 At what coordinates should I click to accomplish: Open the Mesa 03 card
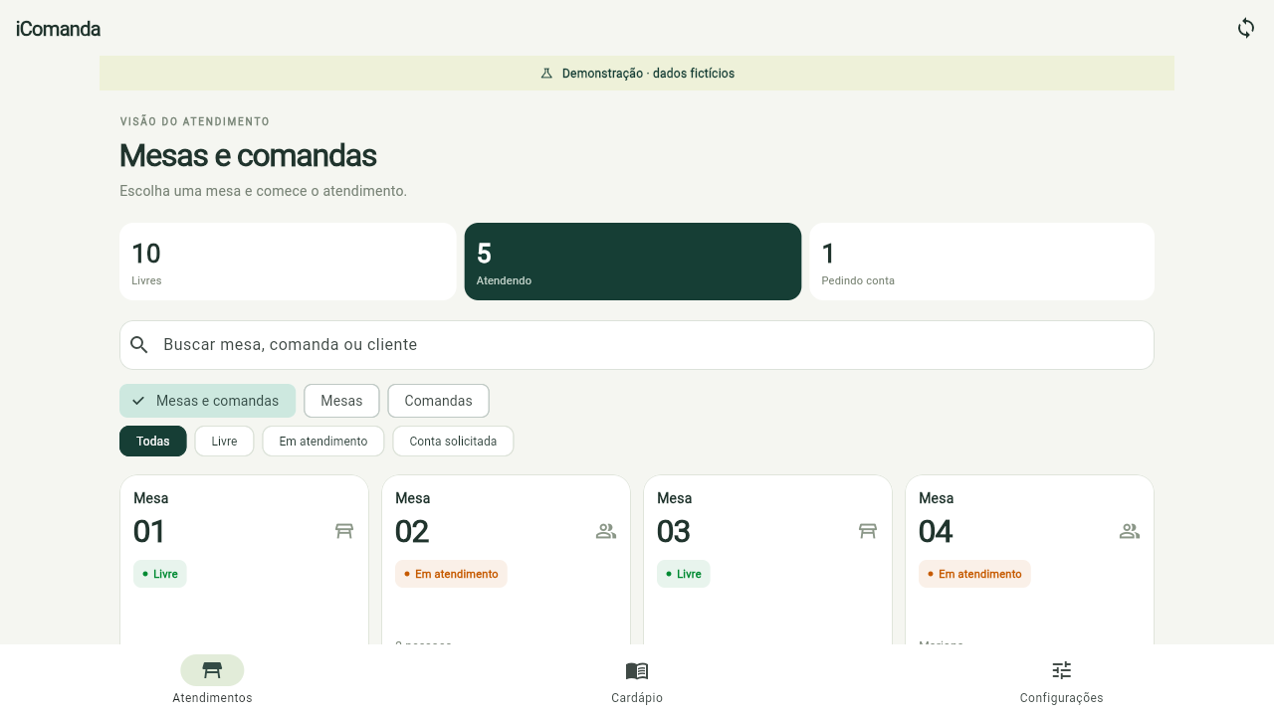tap(767, 560)
